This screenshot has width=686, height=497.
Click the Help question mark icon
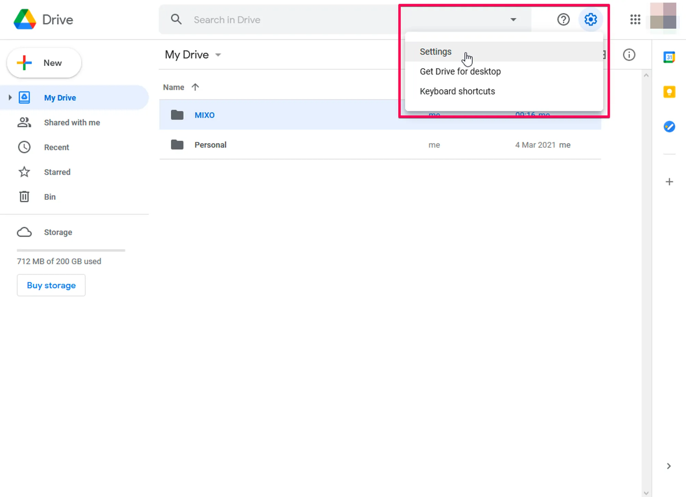(563, 20)
